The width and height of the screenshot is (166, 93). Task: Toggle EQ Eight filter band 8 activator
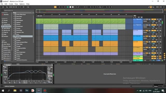click(x=44, y=83)
